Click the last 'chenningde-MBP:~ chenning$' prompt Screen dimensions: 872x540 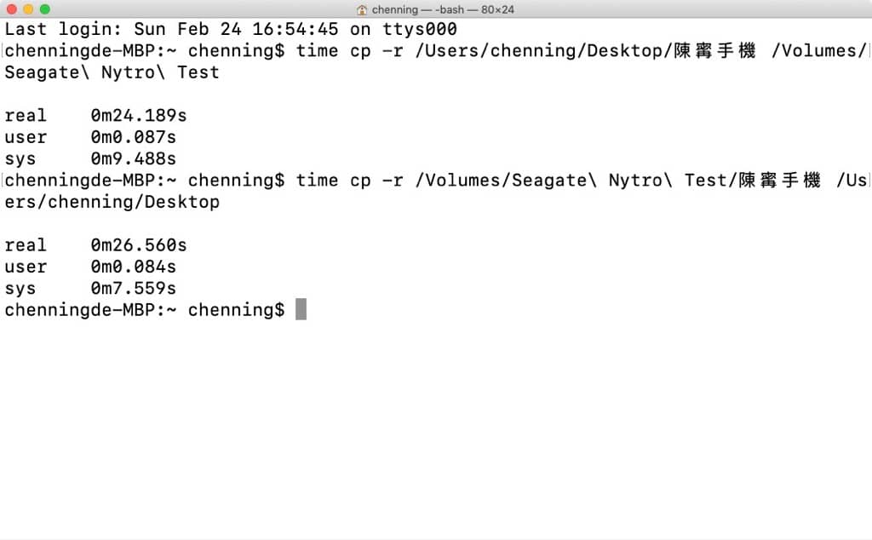pos(145,310)
